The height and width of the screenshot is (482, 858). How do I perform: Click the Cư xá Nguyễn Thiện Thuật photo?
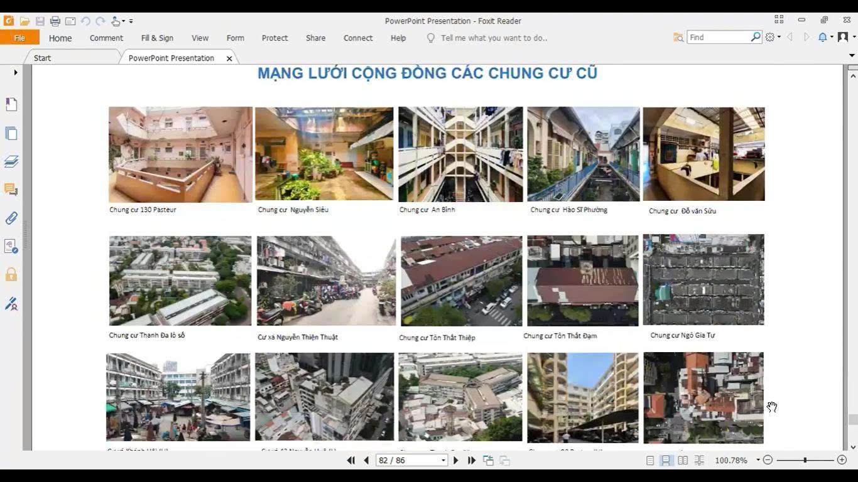(327, 281)
